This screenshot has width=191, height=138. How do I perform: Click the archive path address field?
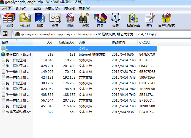pos(102,34)
